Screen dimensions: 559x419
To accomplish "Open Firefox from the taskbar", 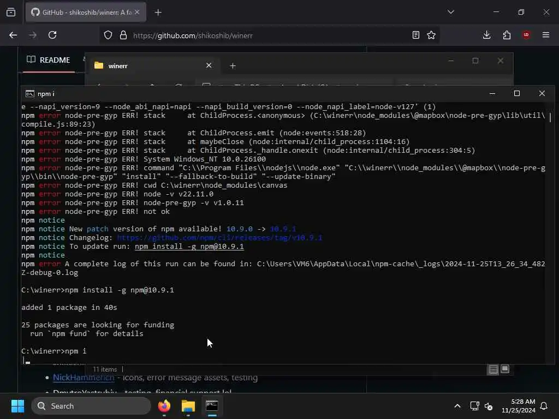I will [x=164, y=406].
